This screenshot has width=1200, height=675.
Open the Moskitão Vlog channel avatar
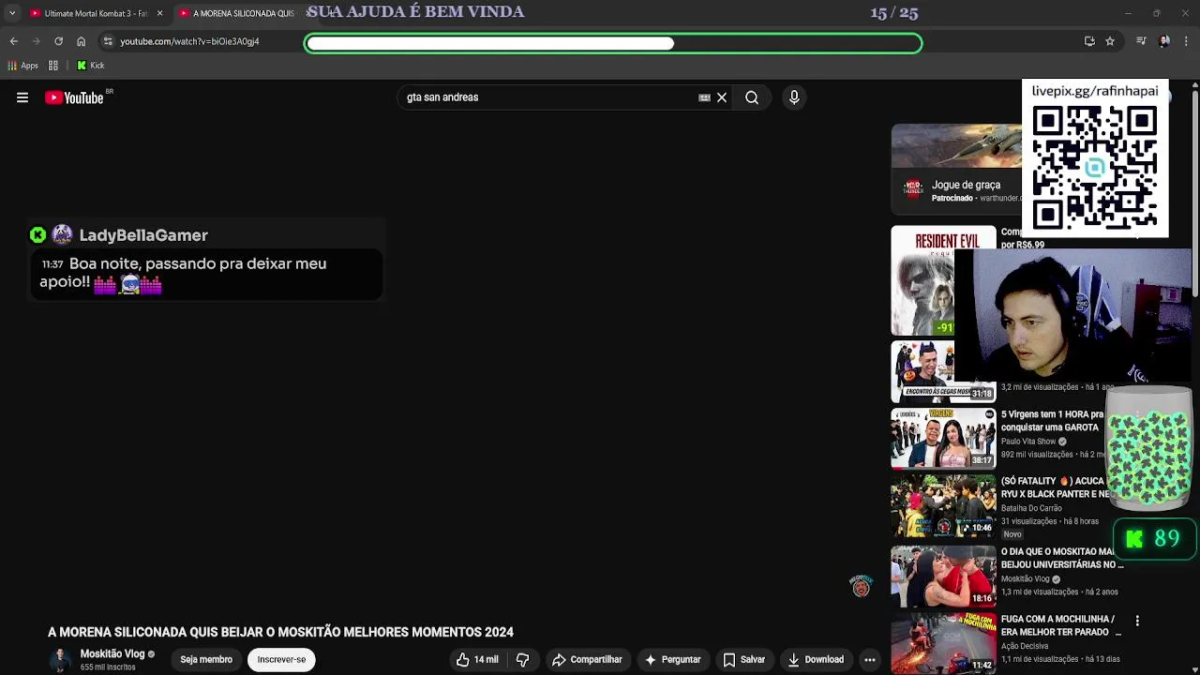[x=60, y=659]
